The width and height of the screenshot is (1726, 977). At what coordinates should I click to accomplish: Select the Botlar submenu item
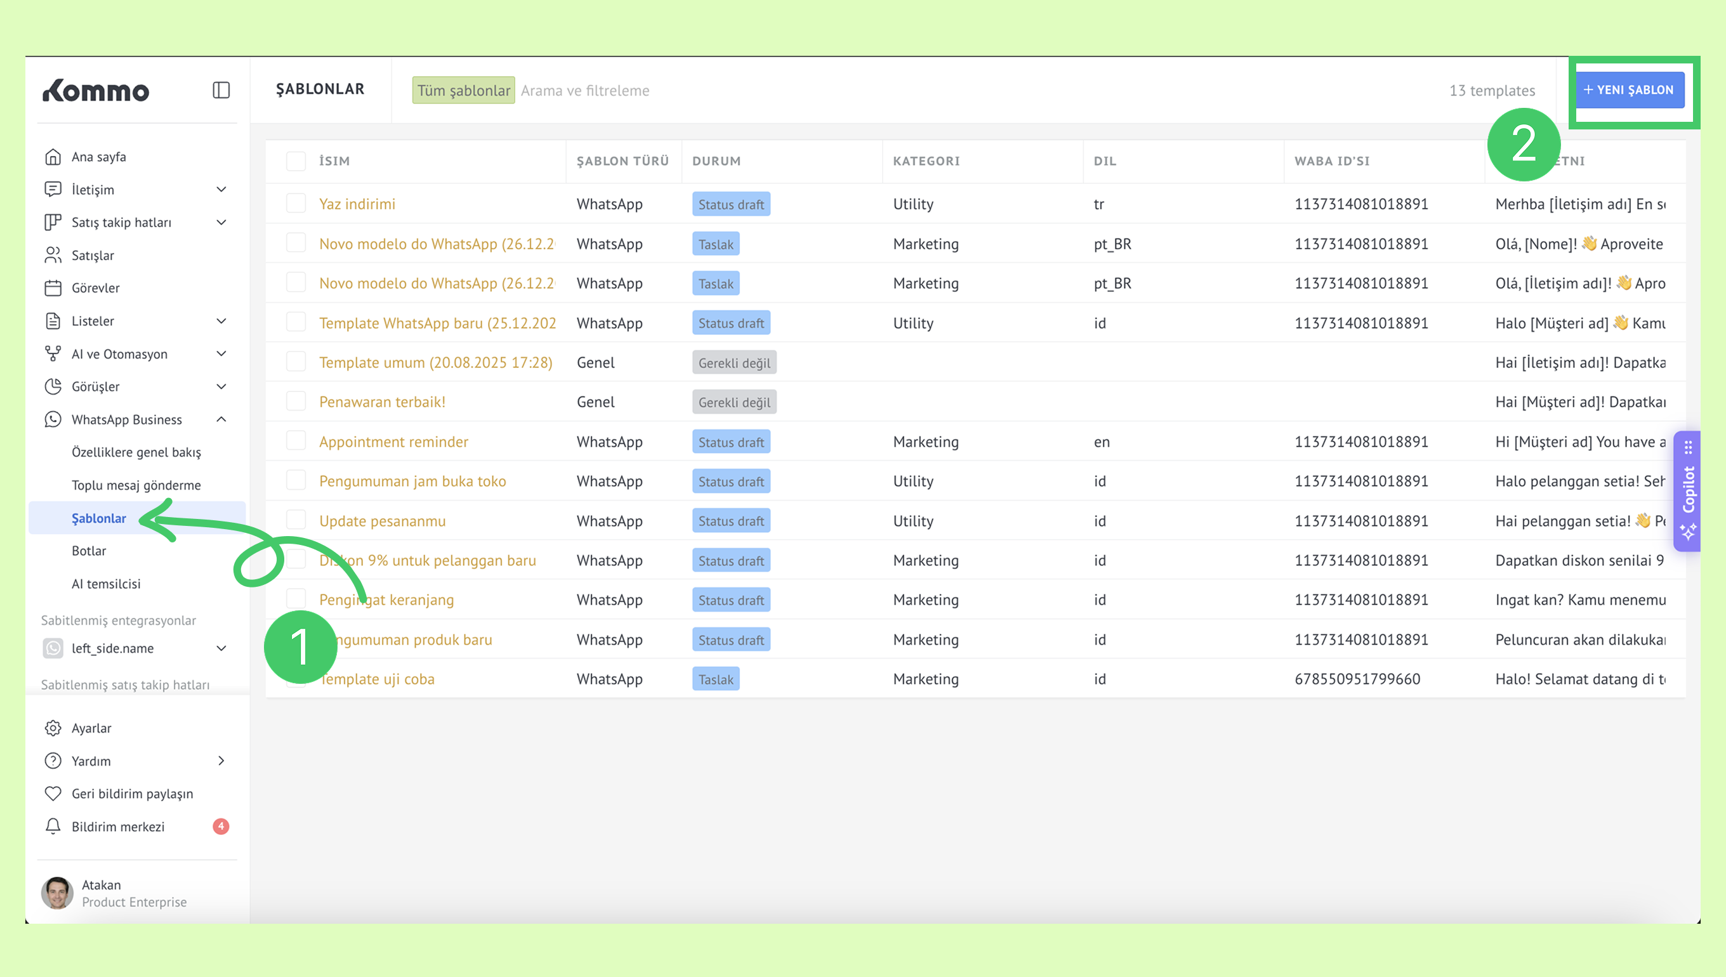point(89,550)
